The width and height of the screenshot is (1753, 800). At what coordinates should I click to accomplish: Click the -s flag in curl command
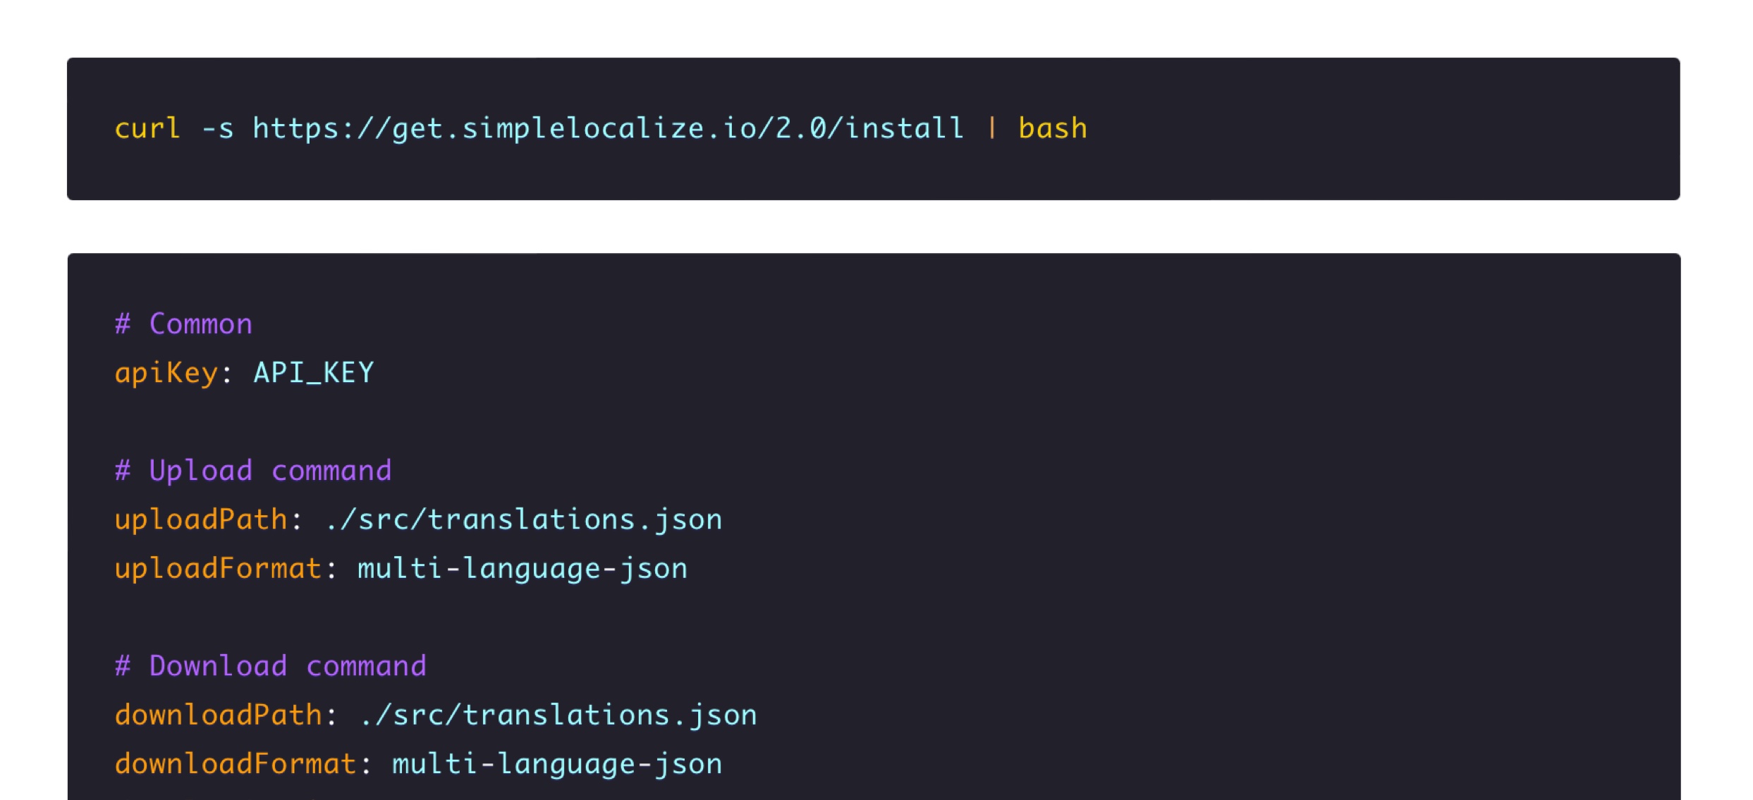point(217,128)
